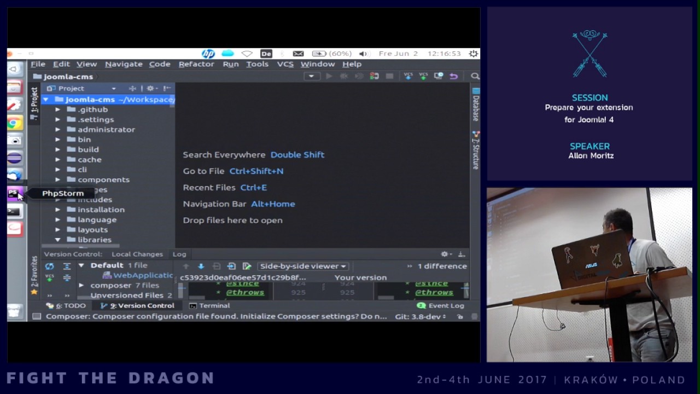Open the PhpStorm launcher icon in the dock
This screenshot has width=700, height=394.
(14, 193)
